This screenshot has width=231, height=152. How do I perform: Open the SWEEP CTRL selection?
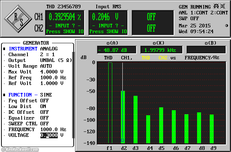pos(44,124)
